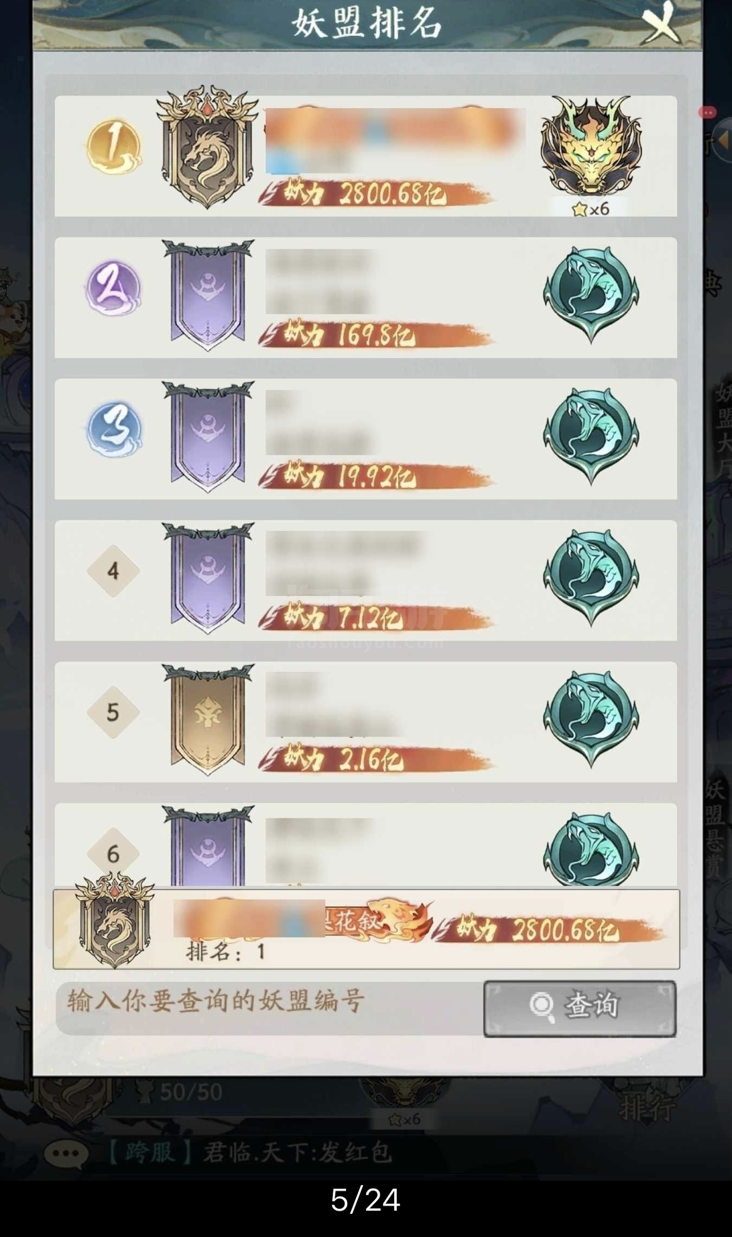The image size is (732, 1237).
Task: Select the alliance row with 妖力 2.16亿
Action: point(365,722)
